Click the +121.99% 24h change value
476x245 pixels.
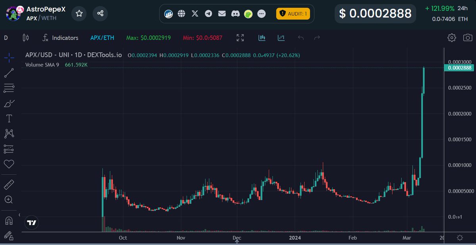coord(439,8)
